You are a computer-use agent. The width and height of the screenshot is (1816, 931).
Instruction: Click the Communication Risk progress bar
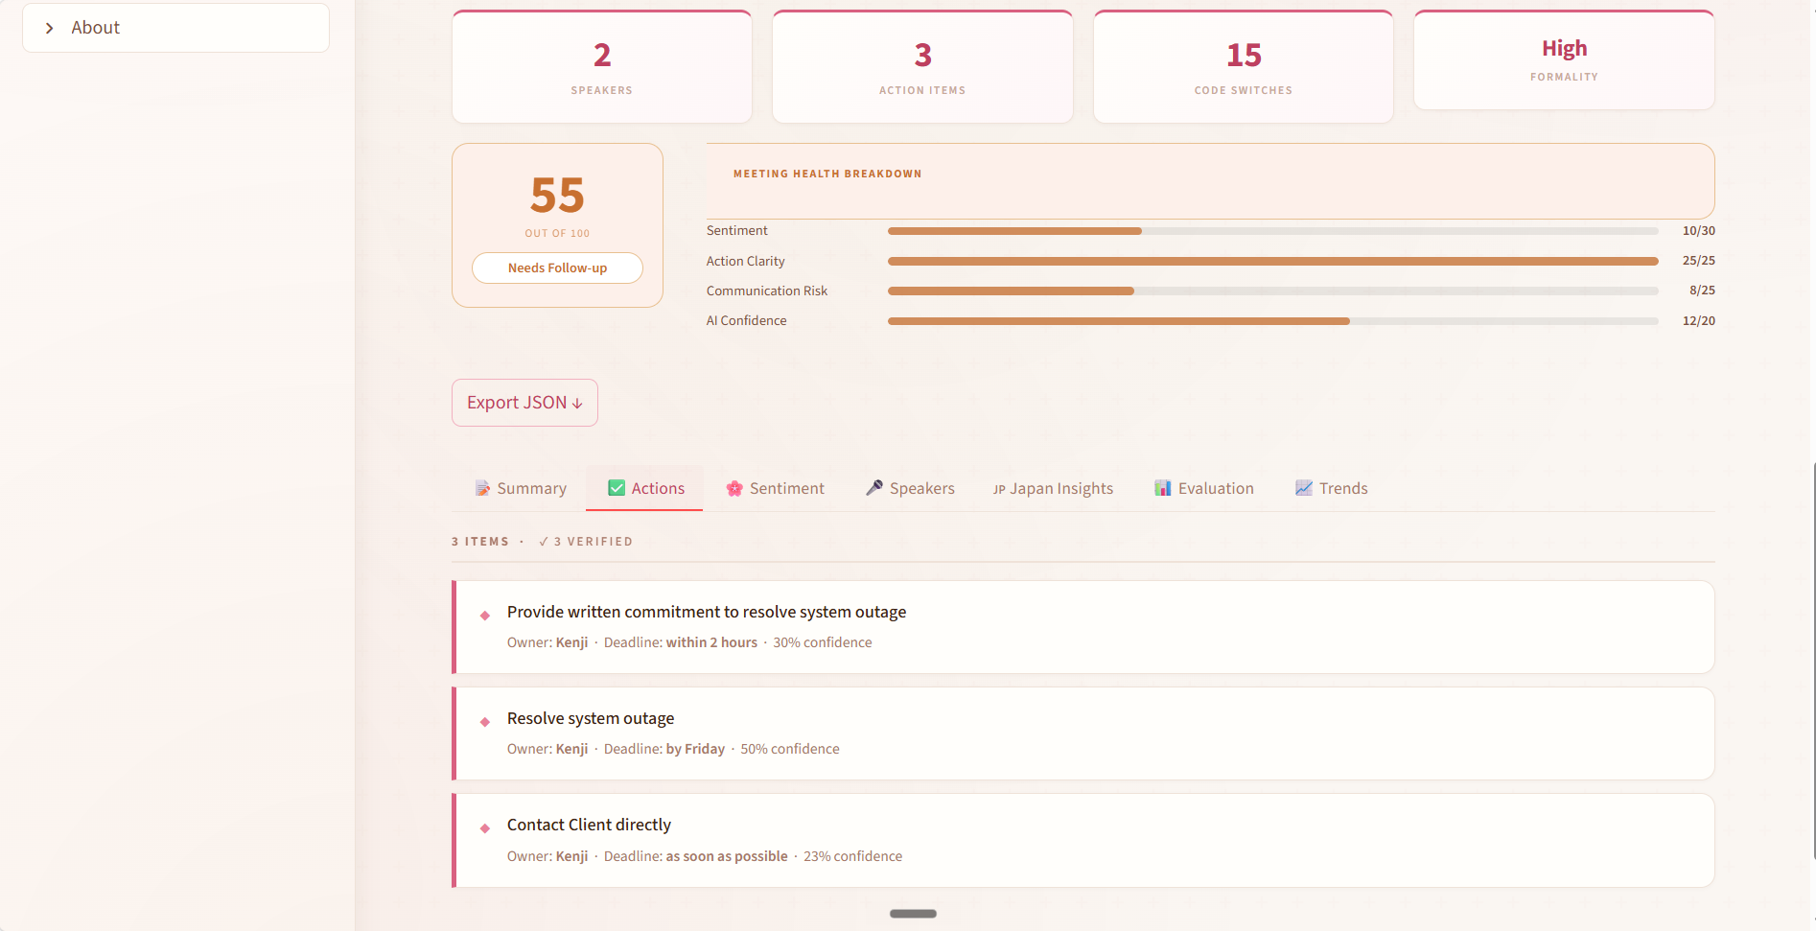pos(1272,291)
